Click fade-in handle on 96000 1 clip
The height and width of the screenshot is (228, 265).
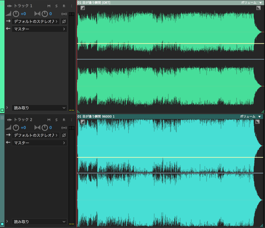coord(83,121)
